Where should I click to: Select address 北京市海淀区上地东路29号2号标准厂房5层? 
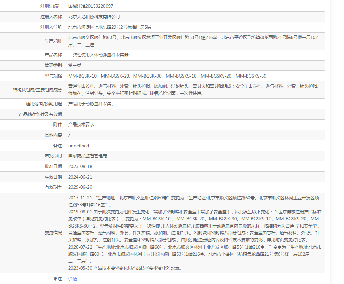click(x=110, y=27)
